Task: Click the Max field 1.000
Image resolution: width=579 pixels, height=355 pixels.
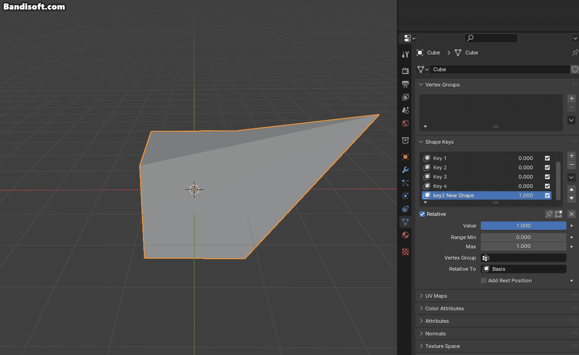Action: (x=524, y=246)
